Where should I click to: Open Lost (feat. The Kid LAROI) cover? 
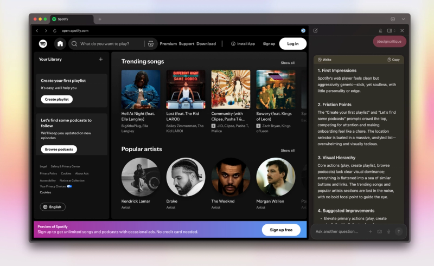click(x=186, y=89)
